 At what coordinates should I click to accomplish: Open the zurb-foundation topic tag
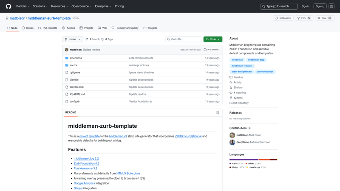click(265, 72)
